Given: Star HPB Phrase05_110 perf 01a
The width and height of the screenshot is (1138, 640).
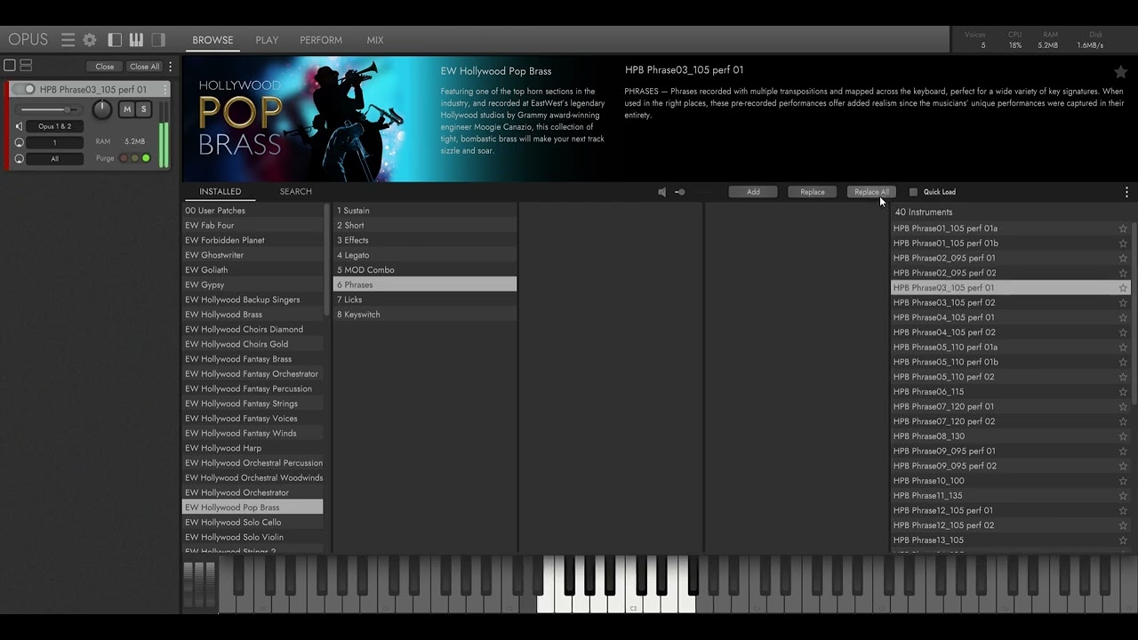Looking at the screenshot, I should [1123, 348].
